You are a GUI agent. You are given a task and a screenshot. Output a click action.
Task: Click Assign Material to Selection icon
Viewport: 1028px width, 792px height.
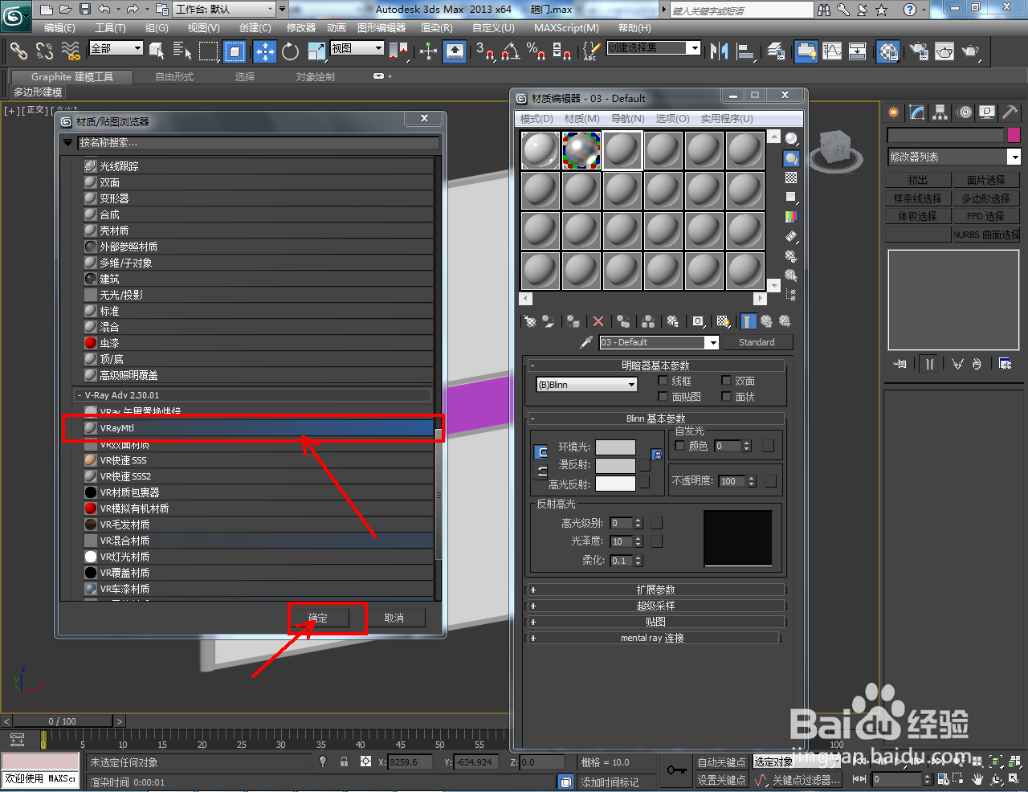(573, 321)
